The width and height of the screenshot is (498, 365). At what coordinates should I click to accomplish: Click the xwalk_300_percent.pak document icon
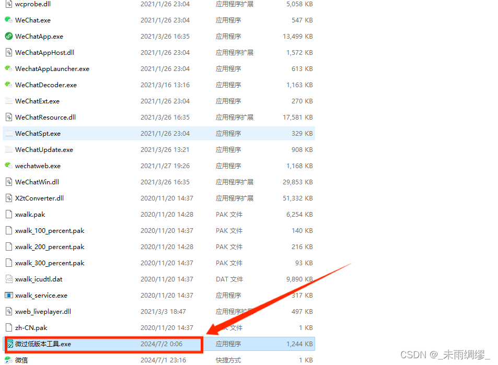pos(9,263)
